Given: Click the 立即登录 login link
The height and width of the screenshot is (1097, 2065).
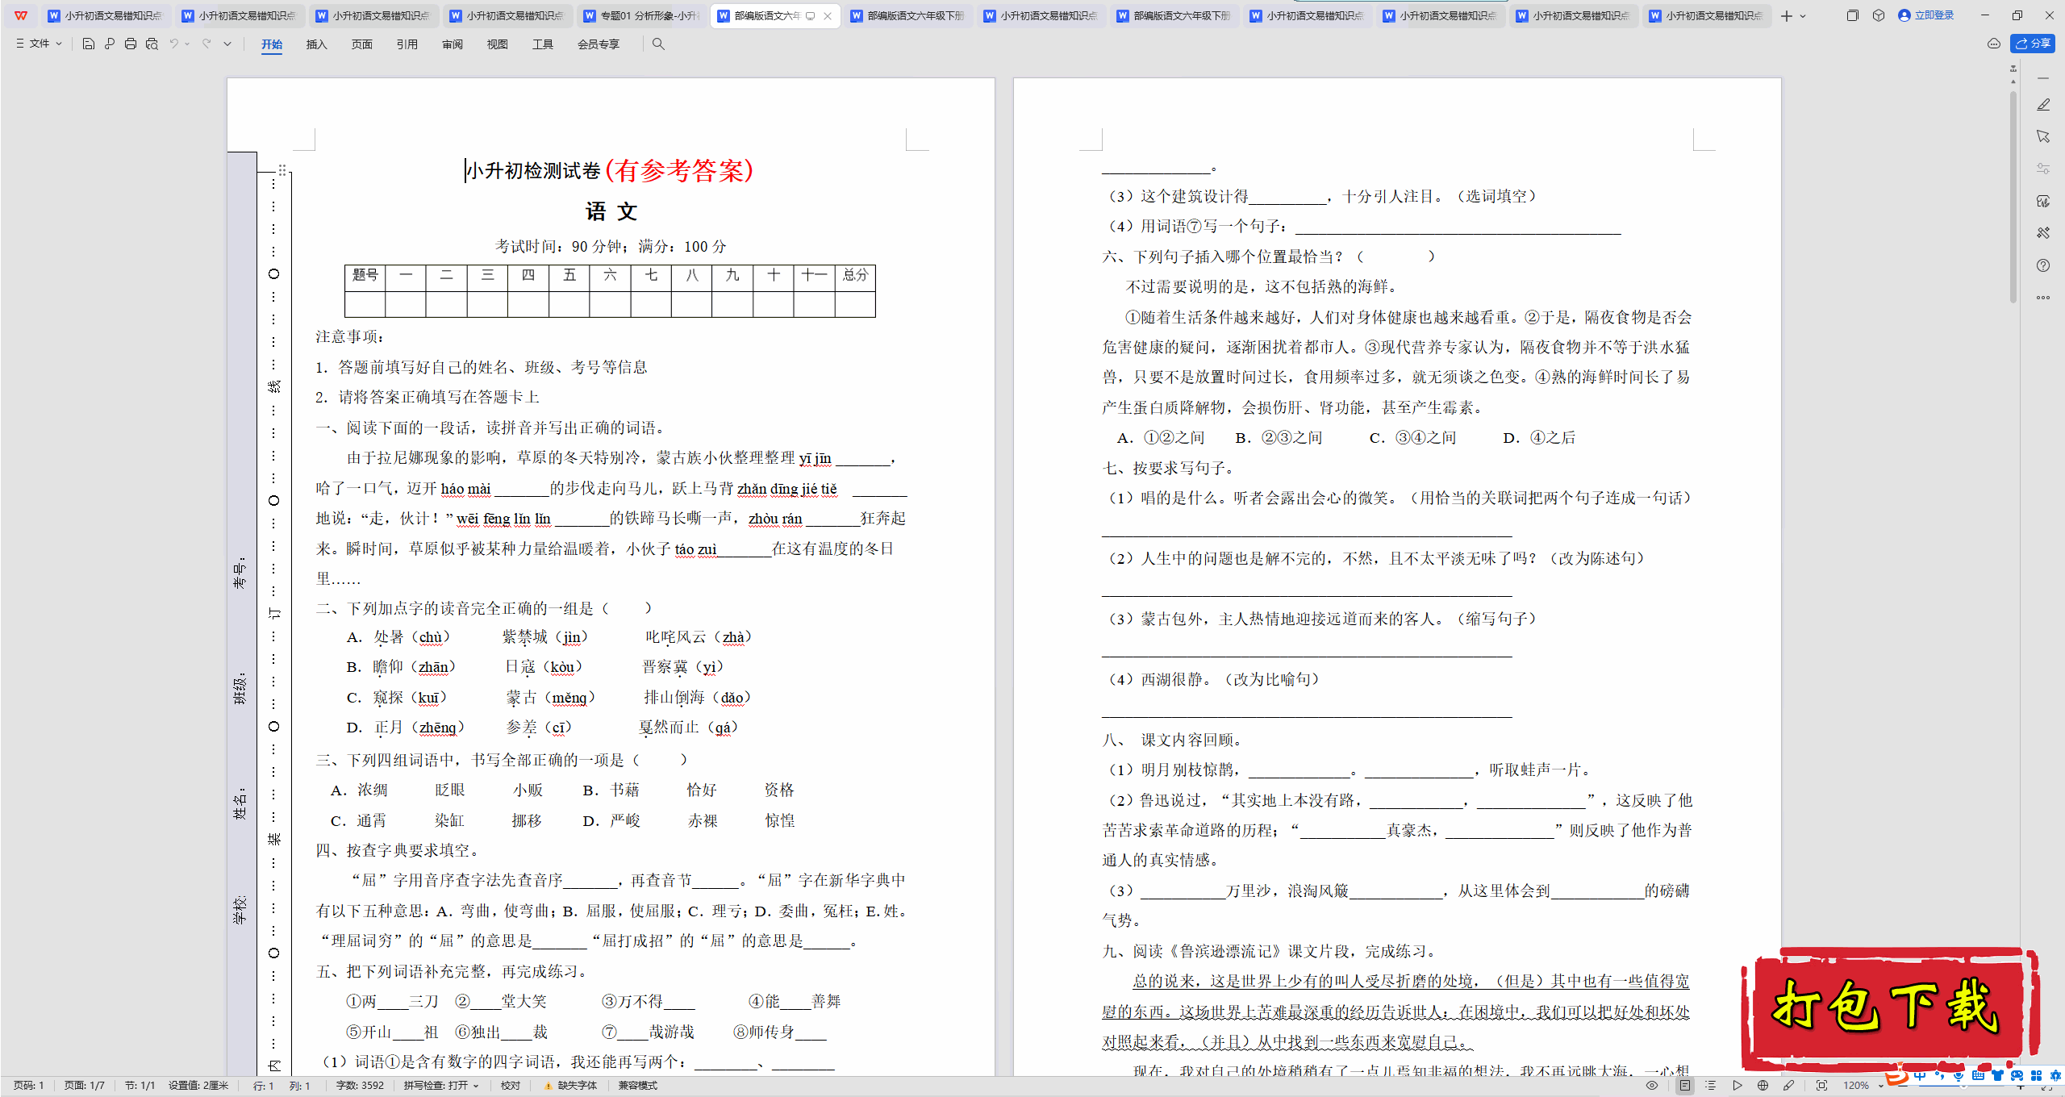Looking at the screenshot, I should point(1926,15).
